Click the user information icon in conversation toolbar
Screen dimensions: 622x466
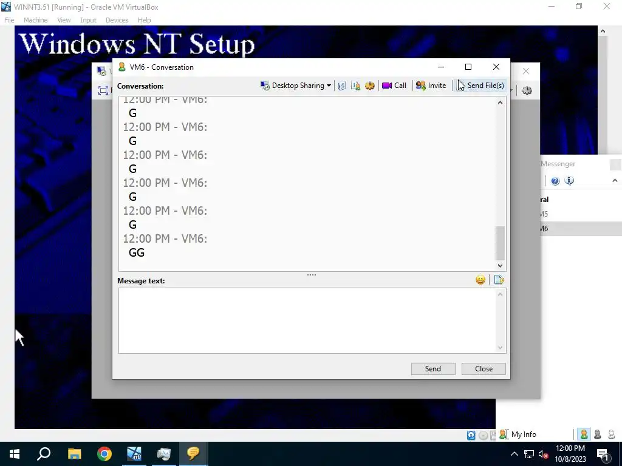[355, 86]
